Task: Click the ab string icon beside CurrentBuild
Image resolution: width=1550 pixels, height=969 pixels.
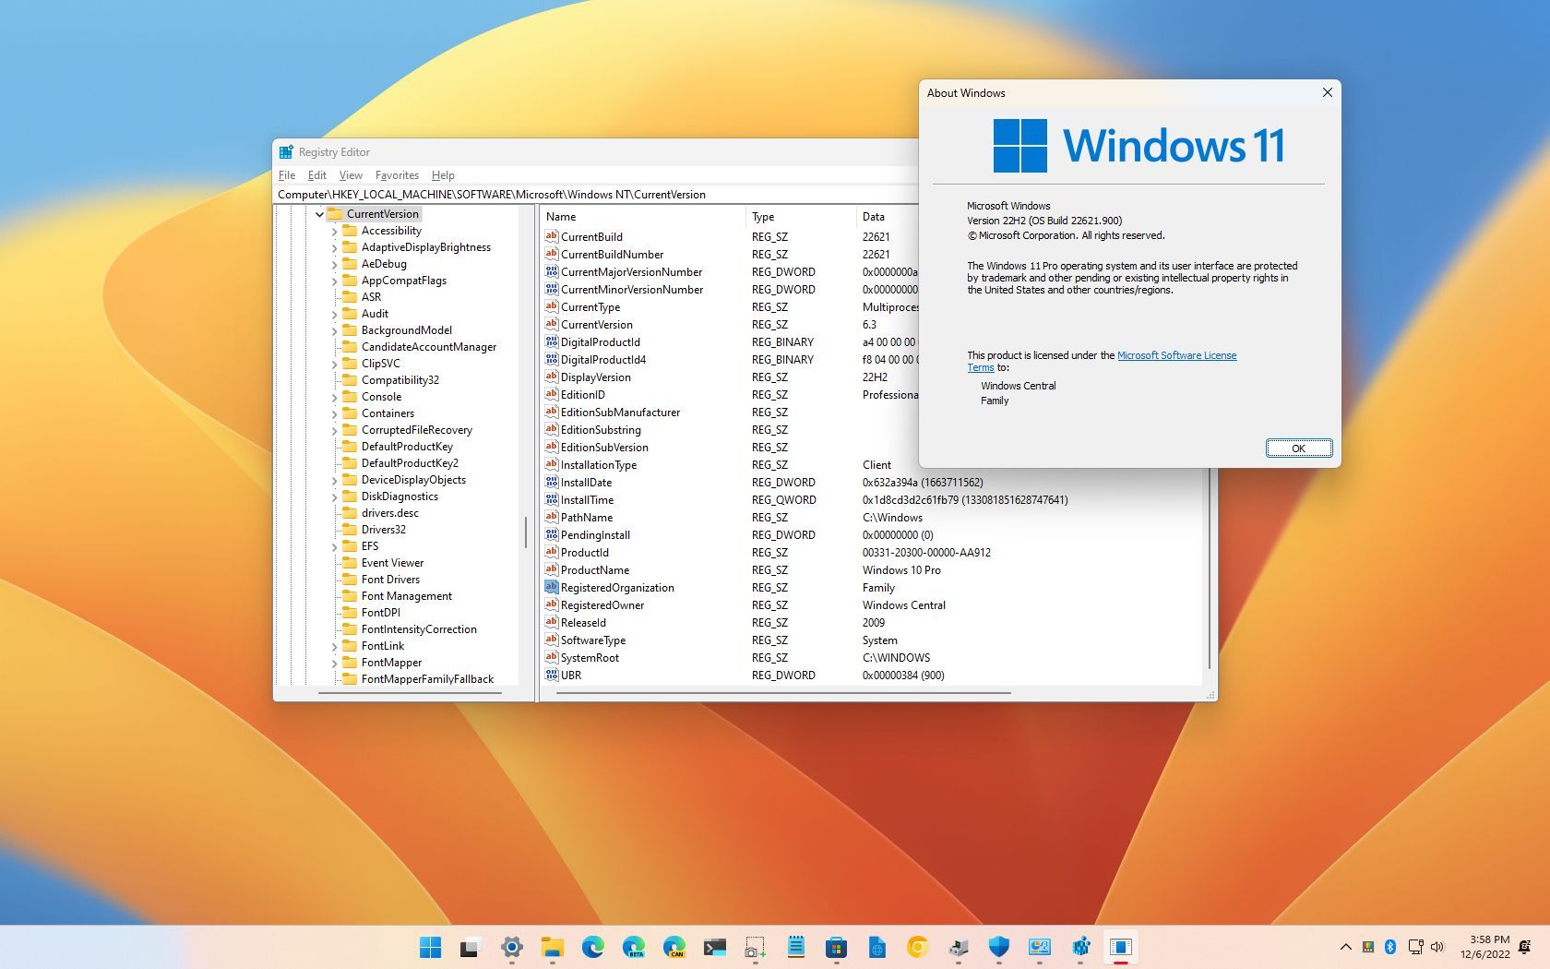Action: click(x=551, y=236)
